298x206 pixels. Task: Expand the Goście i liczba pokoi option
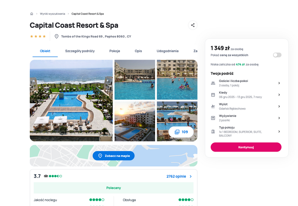point(246,83)
